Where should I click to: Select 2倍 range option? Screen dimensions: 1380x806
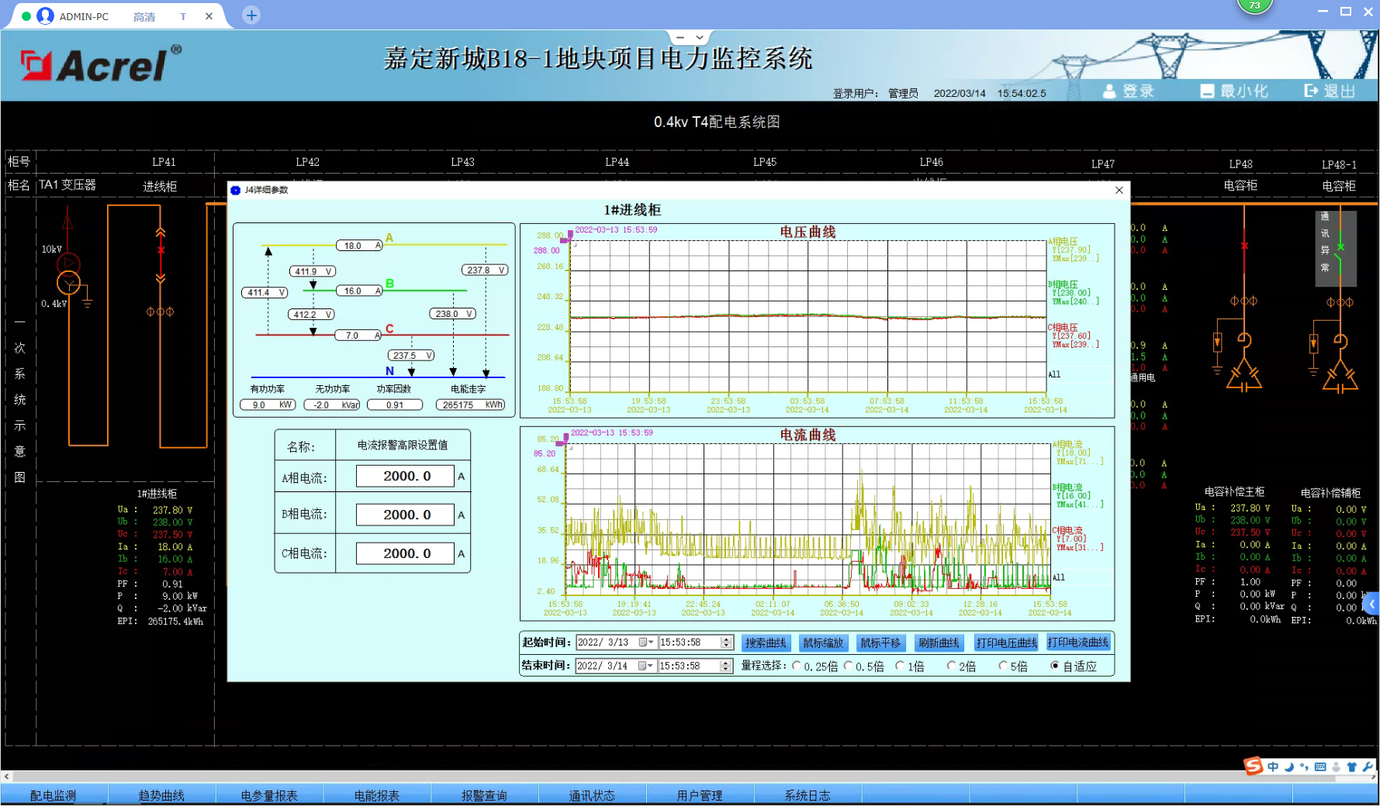click(951, 666)
